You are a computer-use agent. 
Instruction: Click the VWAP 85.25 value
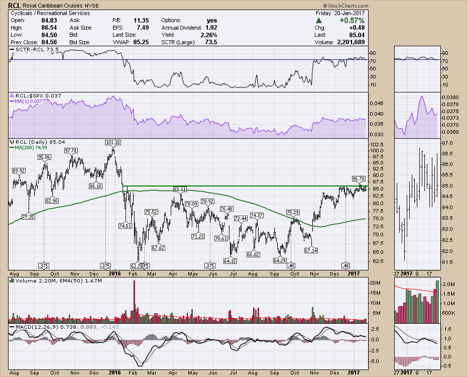click(141, 42)
